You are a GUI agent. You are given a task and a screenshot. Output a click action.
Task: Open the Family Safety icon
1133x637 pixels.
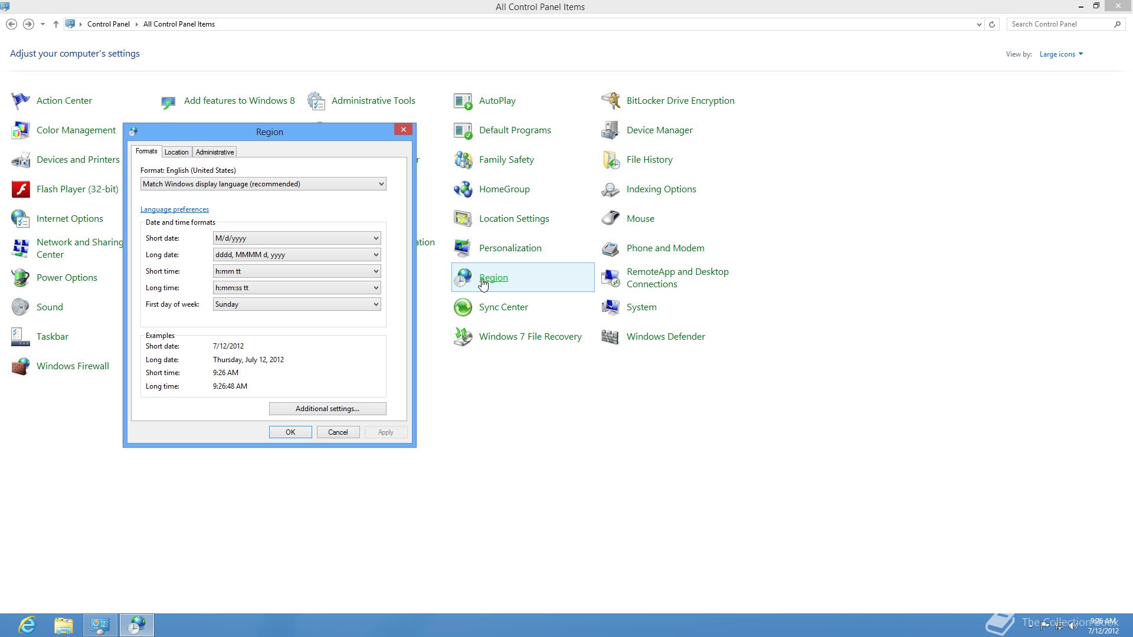463,160
